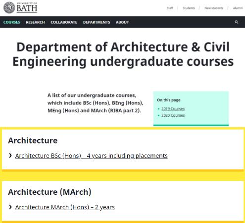
Task: Open the Courses menu
Action: click(x=12, y=22)
